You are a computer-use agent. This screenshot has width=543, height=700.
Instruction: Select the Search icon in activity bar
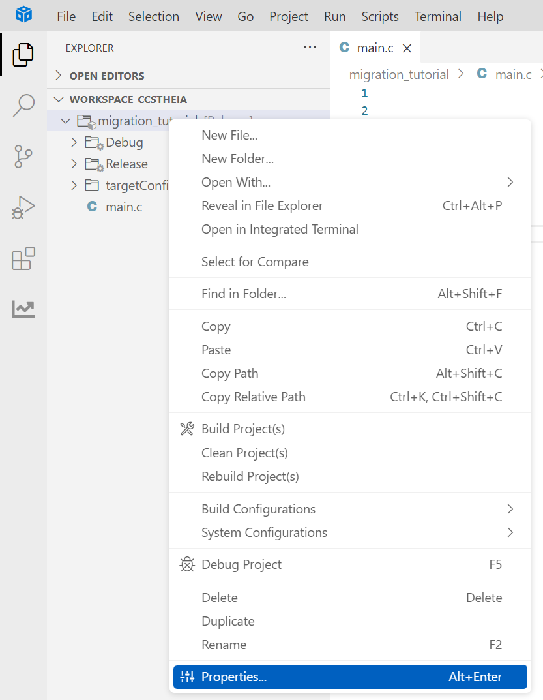[23, 105]
